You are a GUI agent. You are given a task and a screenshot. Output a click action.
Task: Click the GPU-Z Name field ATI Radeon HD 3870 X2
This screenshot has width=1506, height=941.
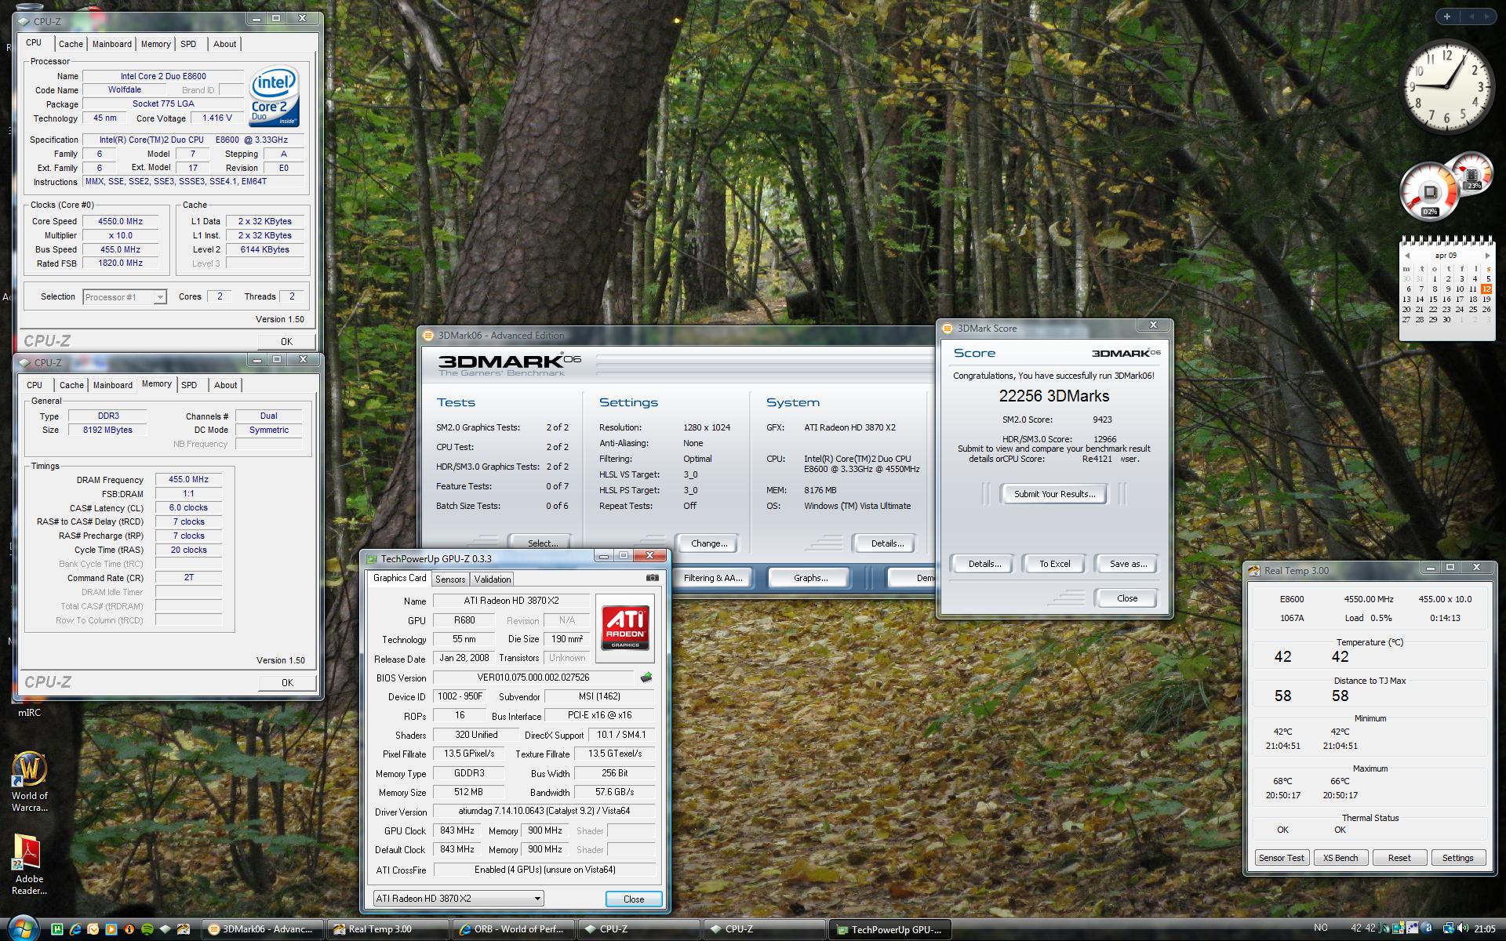pos(511,601)
